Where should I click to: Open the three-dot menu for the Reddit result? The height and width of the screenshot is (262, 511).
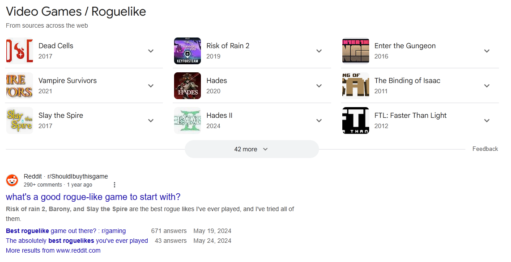[x=115, y=185]
